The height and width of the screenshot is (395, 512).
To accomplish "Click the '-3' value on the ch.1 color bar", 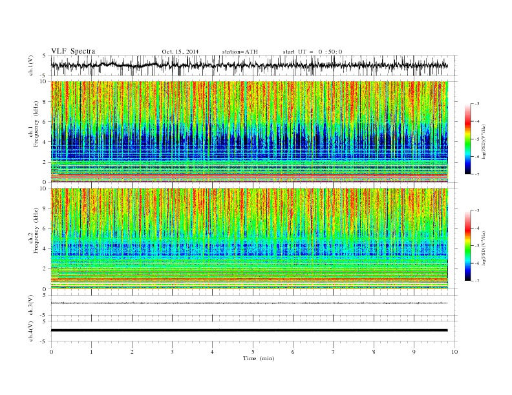I will (477, 104).
